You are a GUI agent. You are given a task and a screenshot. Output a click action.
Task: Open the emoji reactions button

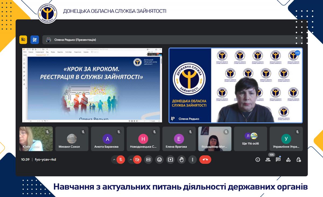tap(159, 160)
